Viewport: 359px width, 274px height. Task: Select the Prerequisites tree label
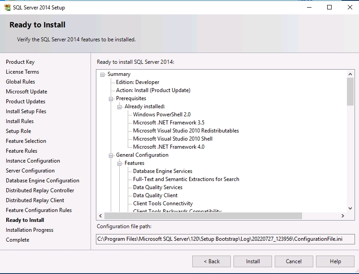point(131,98)
